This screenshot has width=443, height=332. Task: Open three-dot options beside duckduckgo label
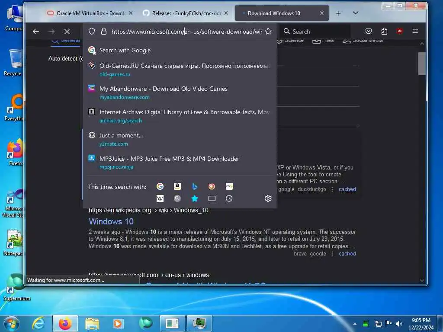[332, 189]
